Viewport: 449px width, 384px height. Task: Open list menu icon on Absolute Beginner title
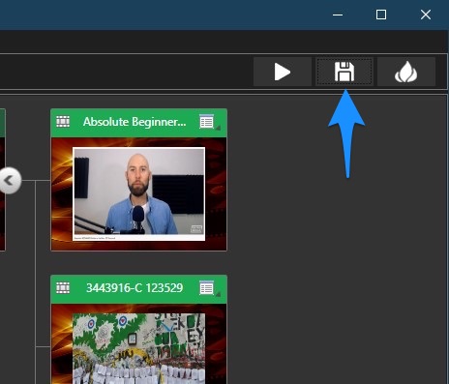pos(207,122)
